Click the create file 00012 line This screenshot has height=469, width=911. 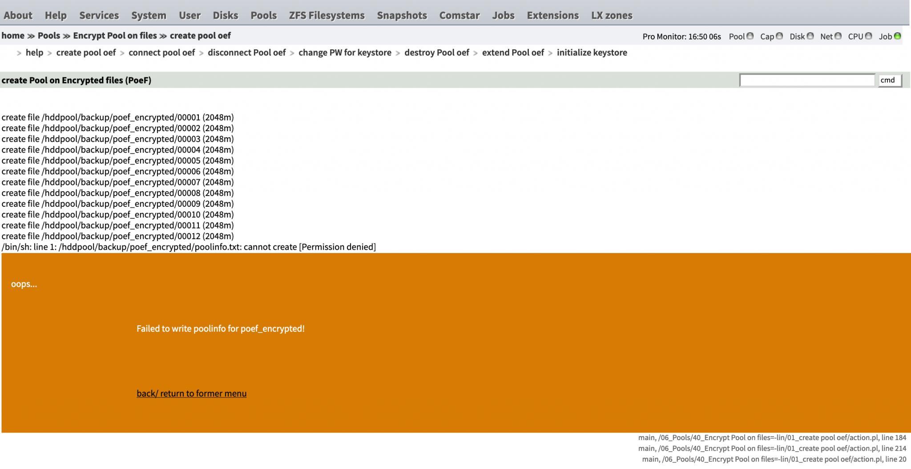[117, 236]
